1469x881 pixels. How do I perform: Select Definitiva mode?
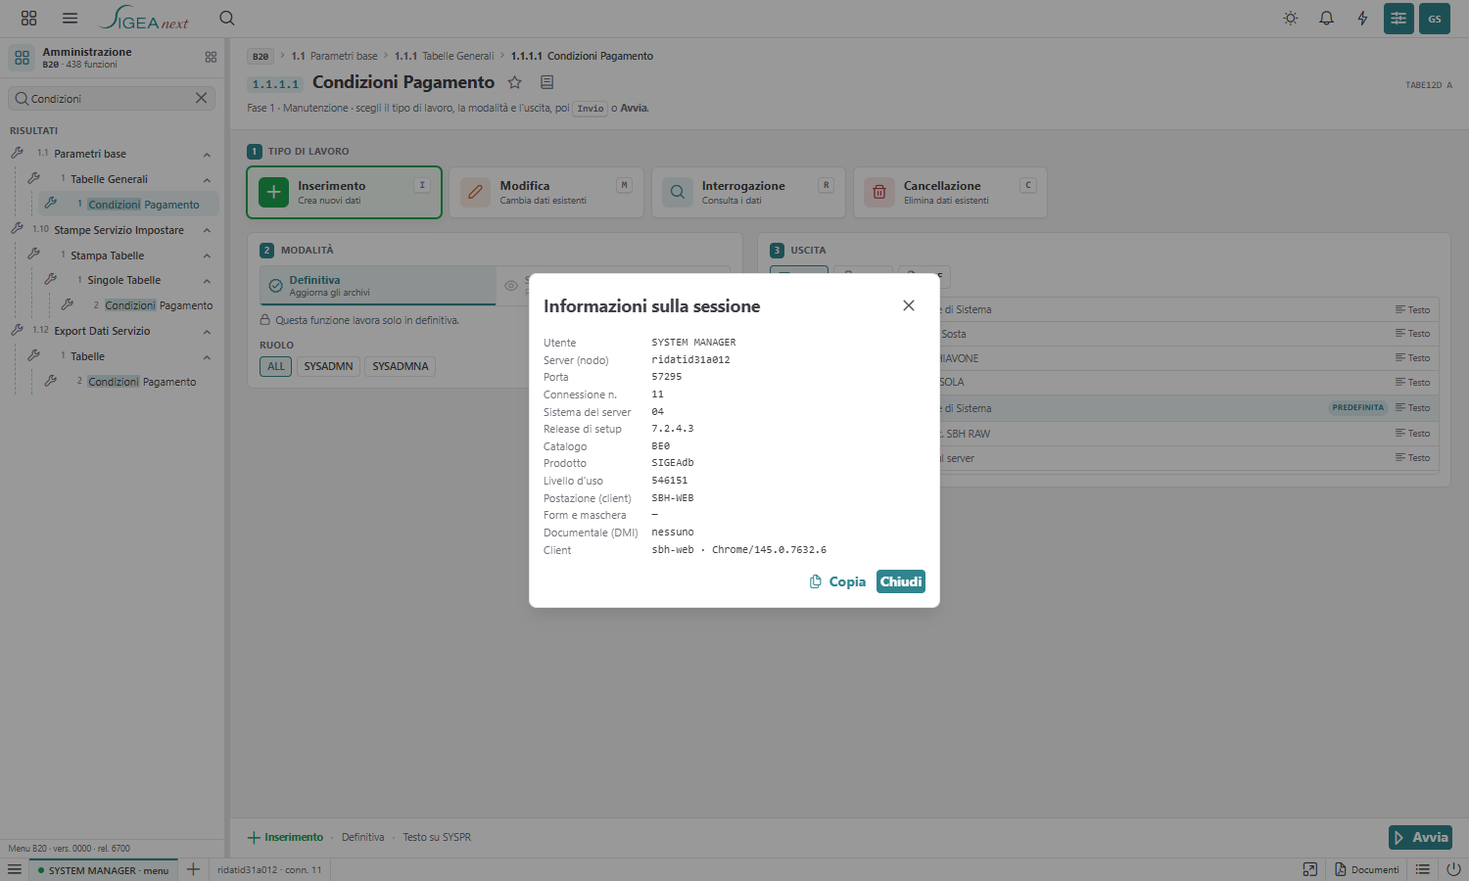[x=378, y=286]
